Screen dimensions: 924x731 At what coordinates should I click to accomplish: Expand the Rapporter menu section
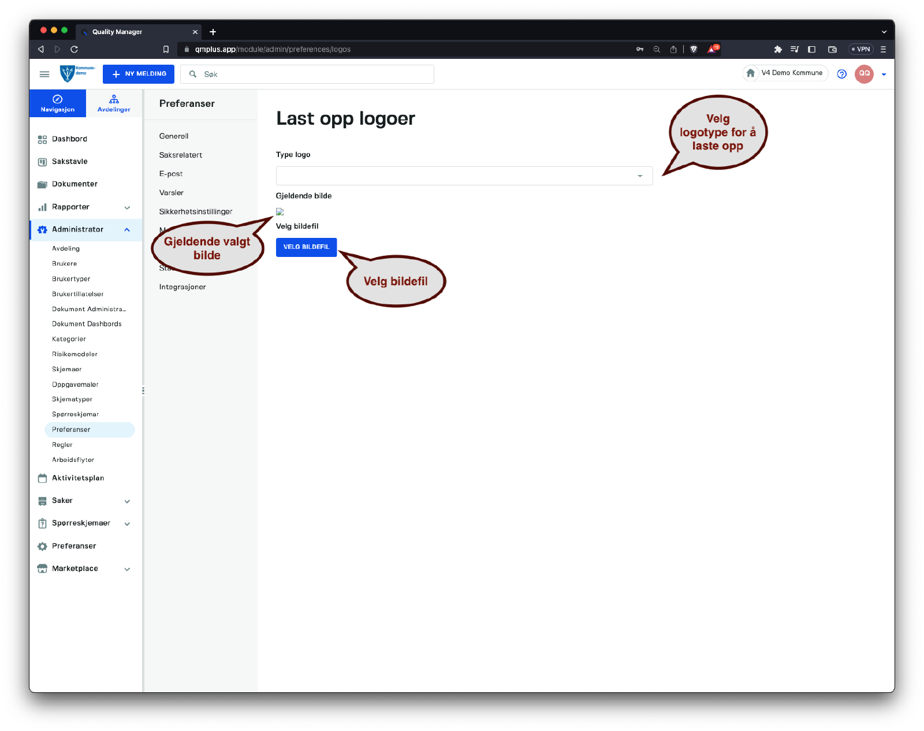(x=127, y=207)
